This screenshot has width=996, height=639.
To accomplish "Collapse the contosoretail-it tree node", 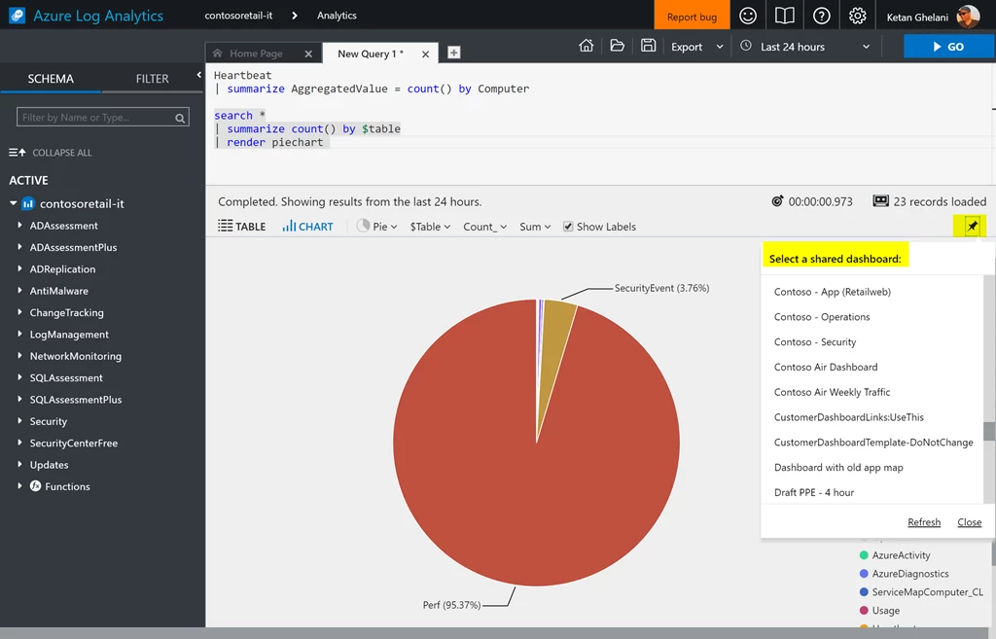I will (x=14, y=203).
